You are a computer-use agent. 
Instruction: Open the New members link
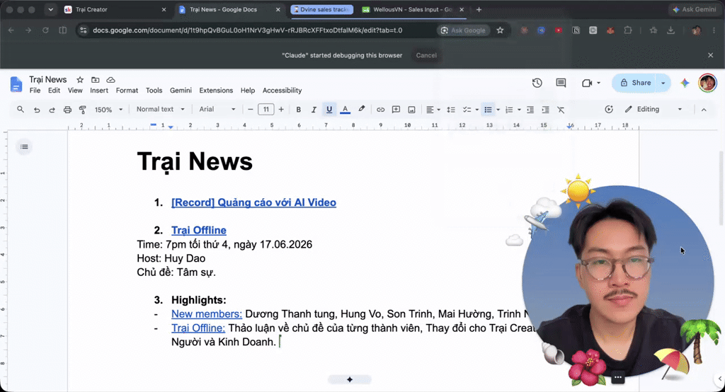pyautogui.click(x=207, y=314)
